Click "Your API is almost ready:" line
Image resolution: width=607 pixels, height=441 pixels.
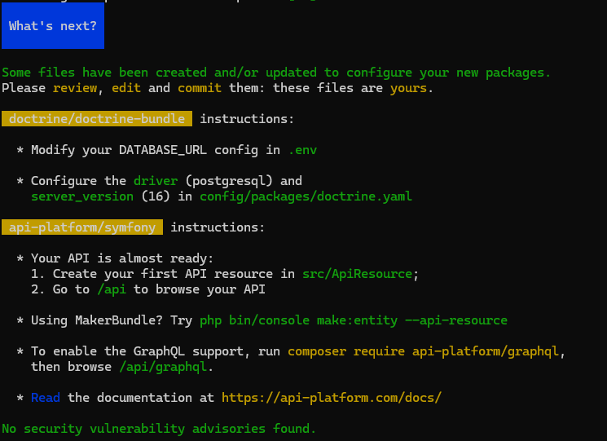(122, 258)
